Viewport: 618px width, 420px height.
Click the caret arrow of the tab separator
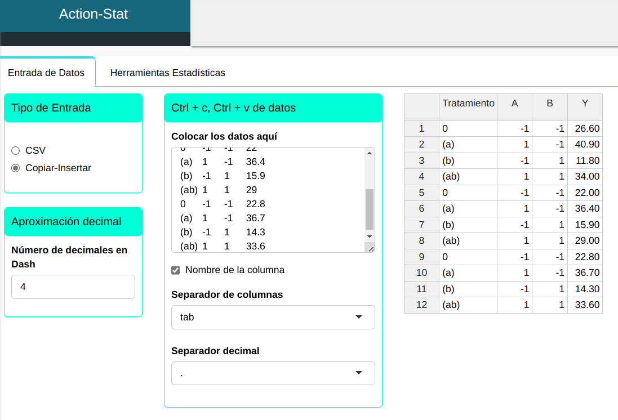pyautogui.click(x=359, y=317)
